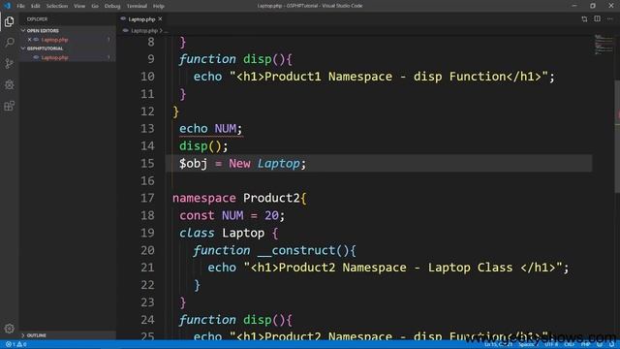The image size is (620, 349).
Task: Open the Manage gear at sidebar bottom
Action: click(9, 328)
